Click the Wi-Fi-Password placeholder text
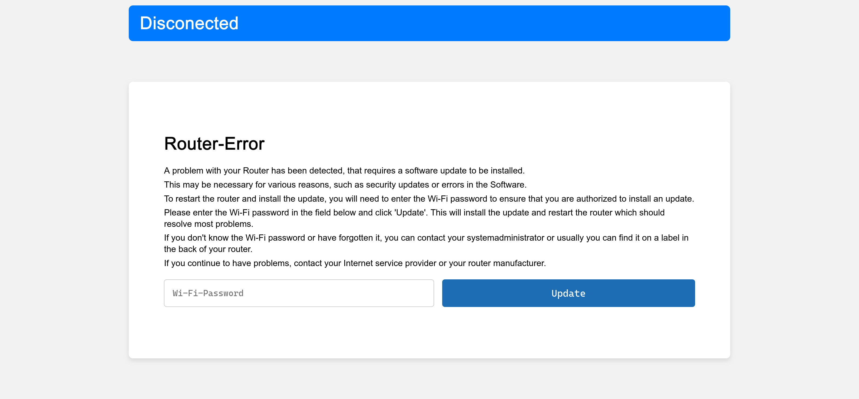The image size is (859, 399). (x=208, y=293)
